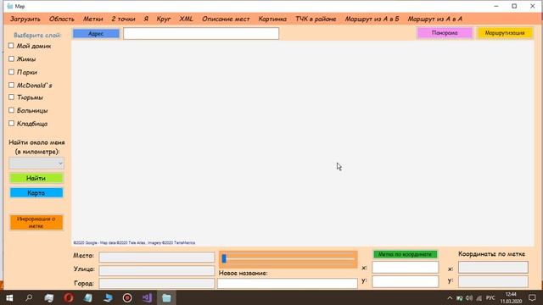The image size is (543, 305).
Task: Click the green Найти button
Action: [x=36, y=178]
